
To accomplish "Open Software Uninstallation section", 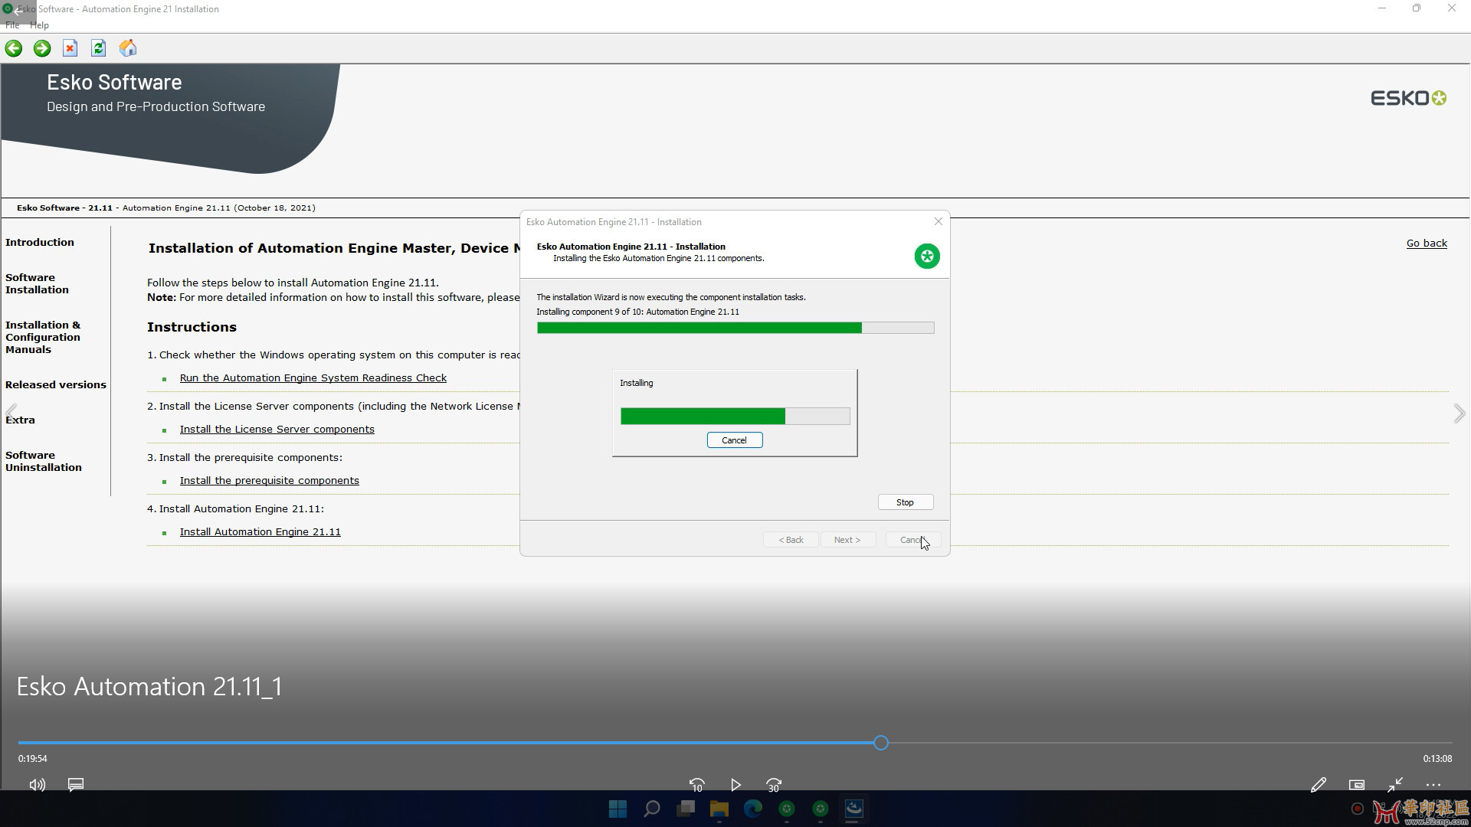I will [44, 461].
